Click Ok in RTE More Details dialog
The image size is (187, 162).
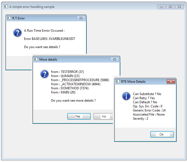tap(162, 134)
